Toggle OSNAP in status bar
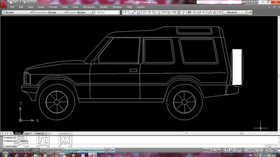This screenshot has width=280, height=157. pyautogui.click(x=76, y=150)
